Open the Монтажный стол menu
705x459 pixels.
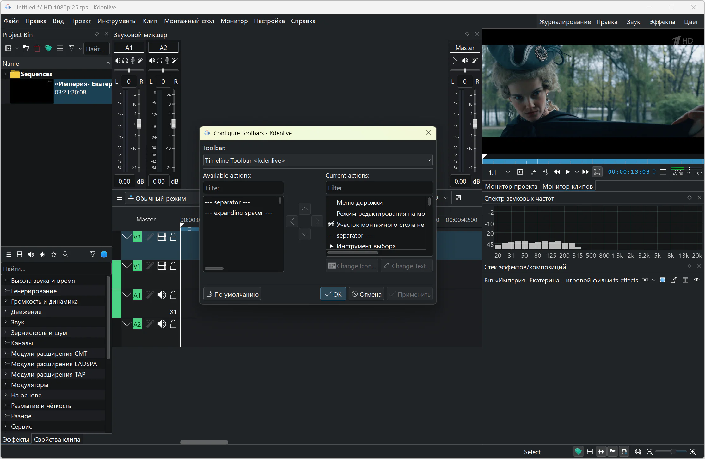(189, 21)
